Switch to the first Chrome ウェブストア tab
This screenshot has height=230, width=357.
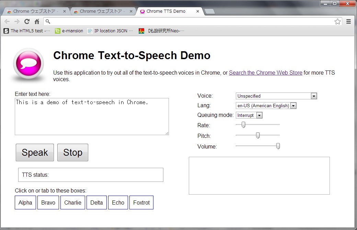point(36,11)
